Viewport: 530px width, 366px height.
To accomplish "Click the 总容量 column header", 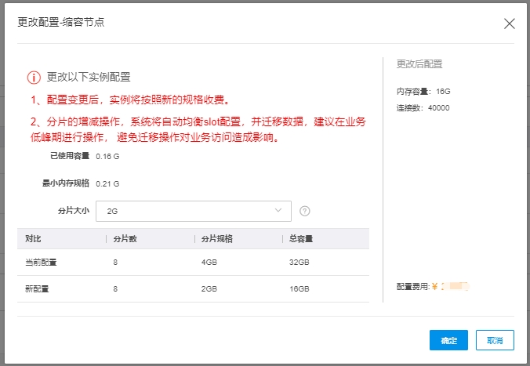I will click(x=301, y=239).
